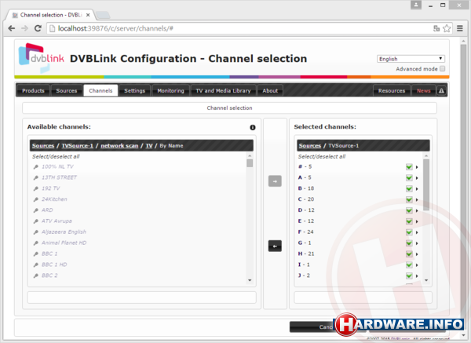Click the right arrow to add channels
The image size is (471, 343).
(275, 181)
